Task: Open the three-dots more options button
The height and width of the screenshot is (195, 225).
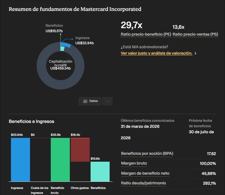Action: click(107, 101)
